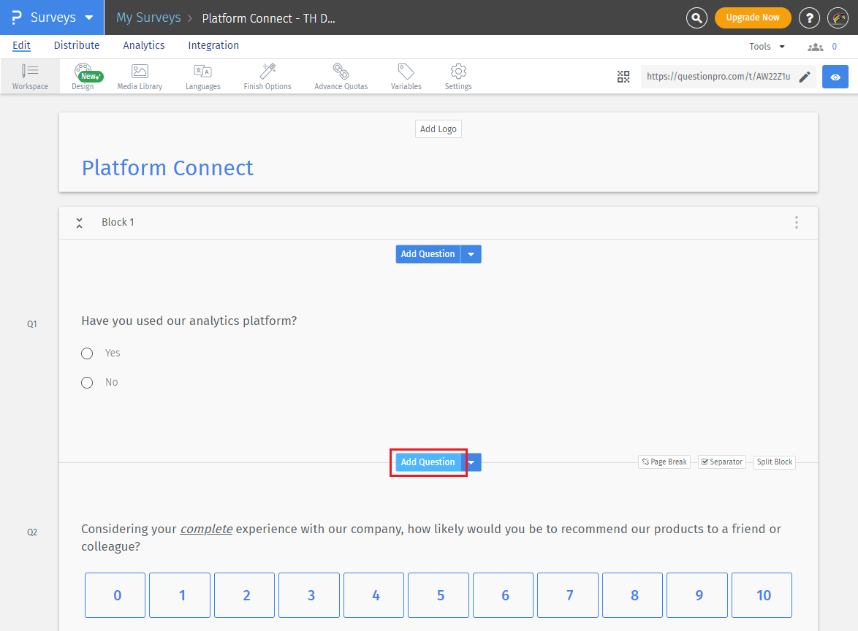Click the Upgrade Now button
The height and width of the screenshot is (631, 858).
click(x=752, y=18)
